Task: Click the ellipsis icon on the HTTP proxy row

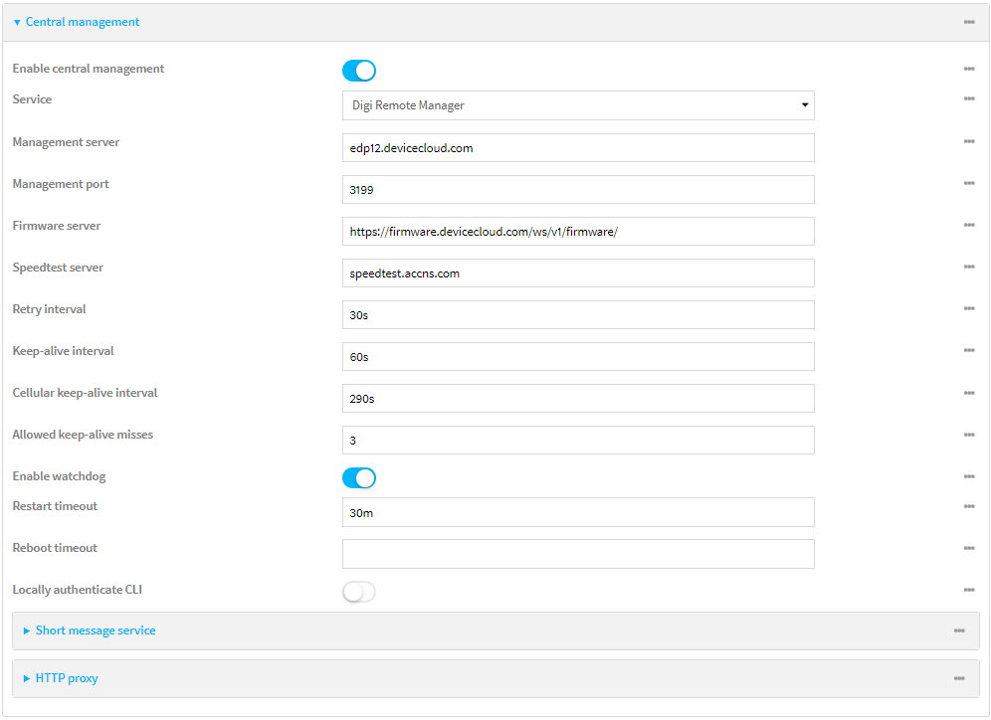Action: tap(958, 677)
